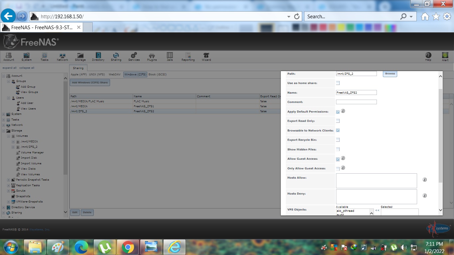The width and height of the screenshot is (454, 255).
Task: Open the Network toolbar icon
Action: [x=62, y=57]
